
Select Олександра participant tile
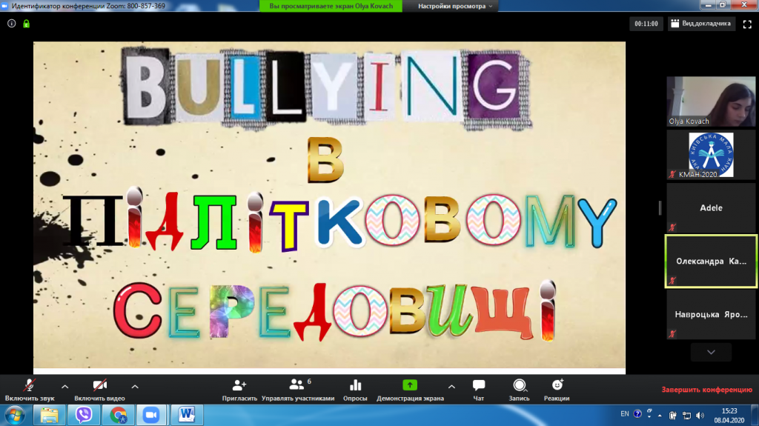[711, 261]
